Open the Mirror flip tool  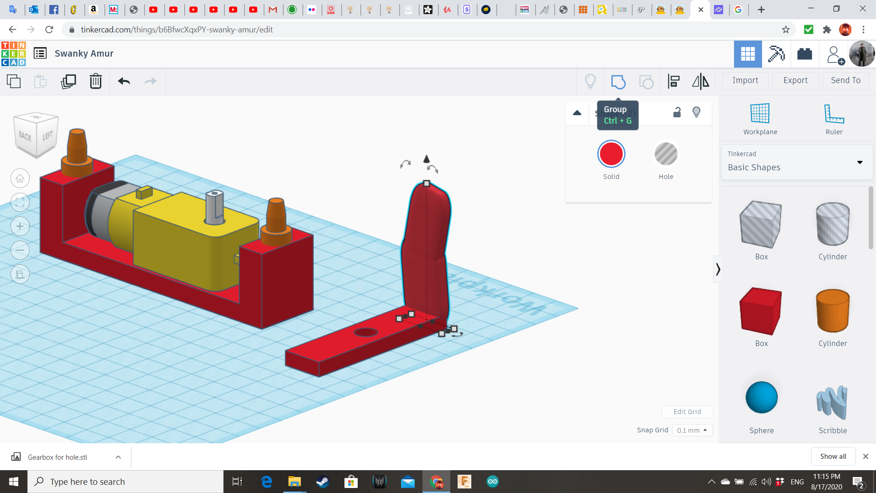coord(701,81)
